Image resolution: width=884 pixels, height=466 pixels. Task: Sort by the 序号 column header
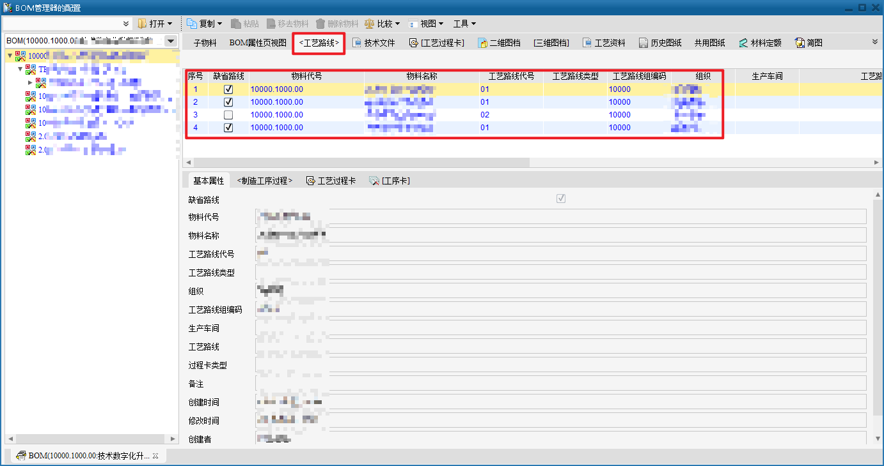click(x=195, y=76)
